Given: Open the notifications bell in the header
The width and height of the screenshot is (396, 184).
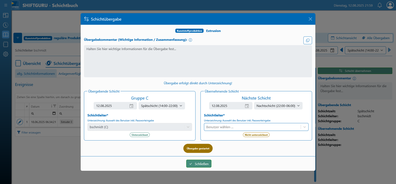Looking at the screenshot, I should click(380, 5).
